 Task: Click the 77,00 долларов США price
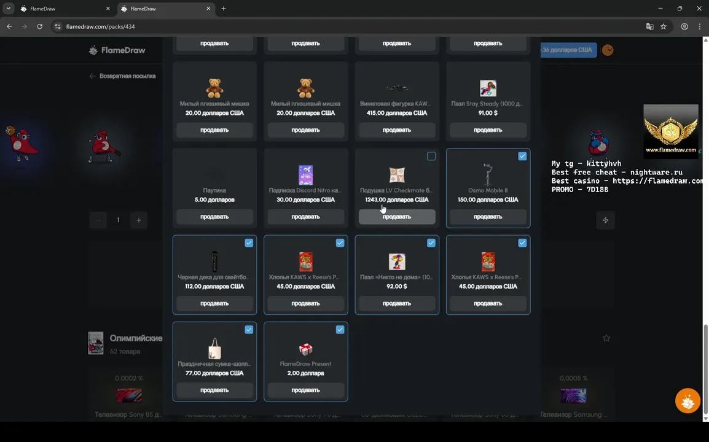click(214, 373)
